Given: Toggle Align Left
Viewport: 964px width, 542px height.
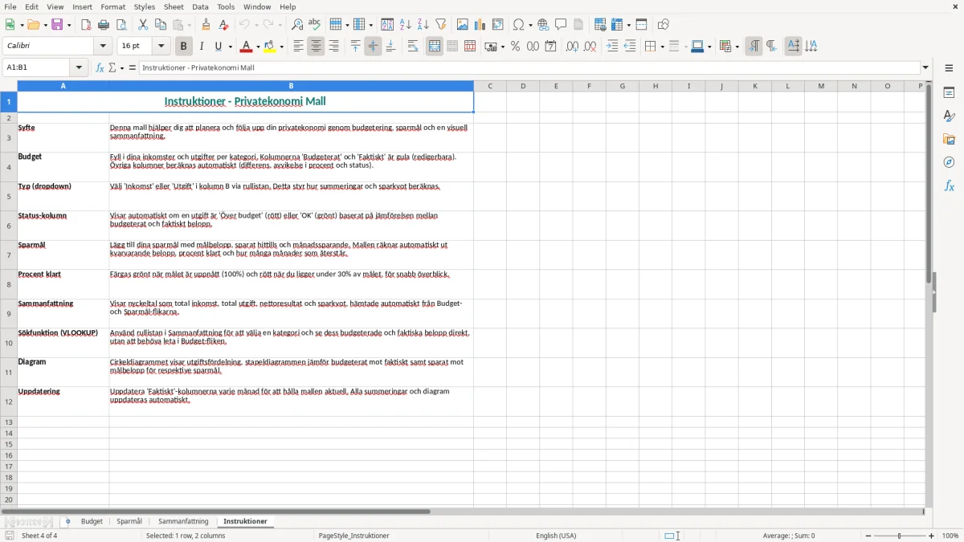Looking at the screenshot, I should point(298,47).
